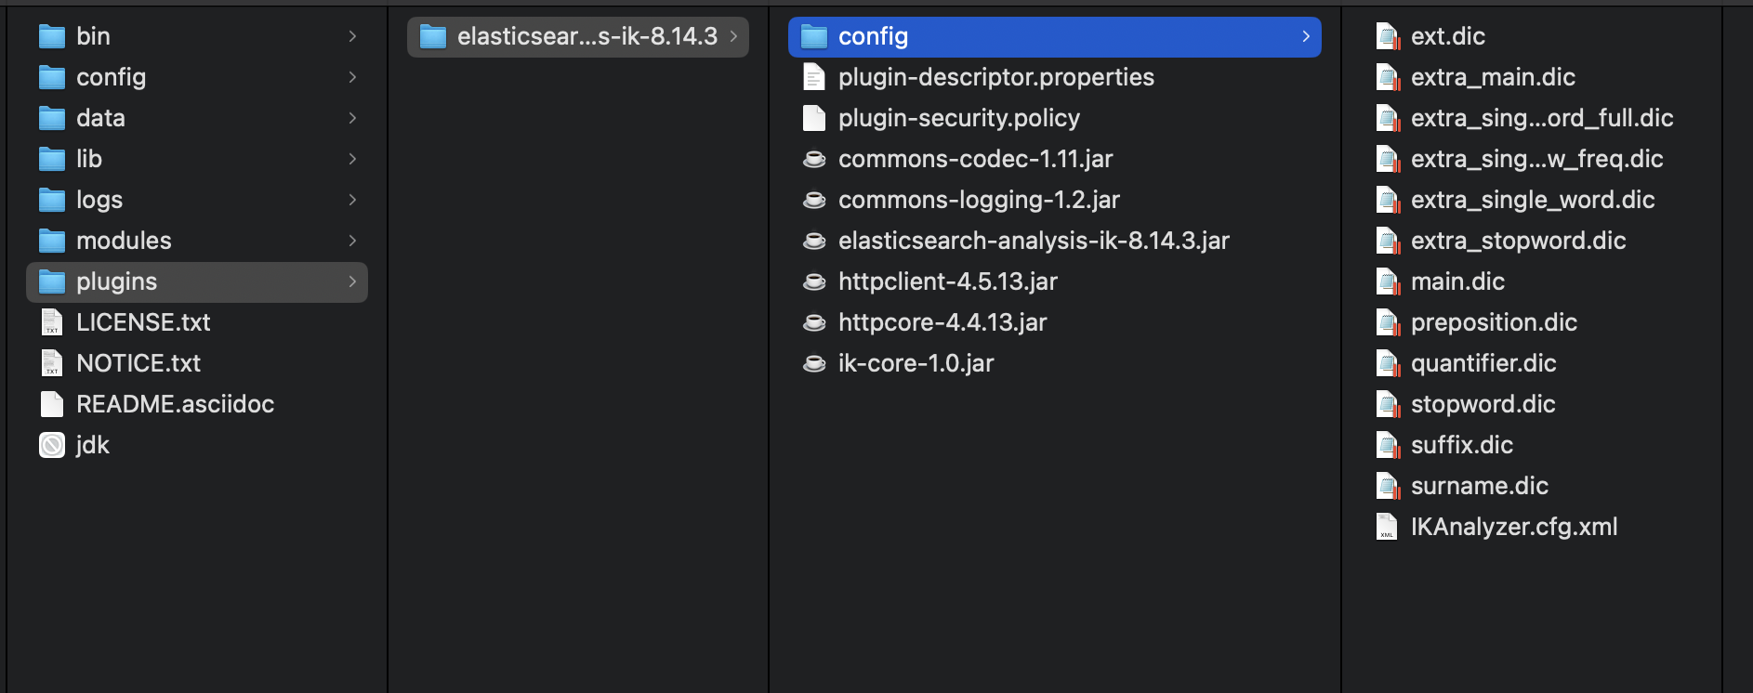Click the plugin-descriptor.properties file icon

[814, 77]
